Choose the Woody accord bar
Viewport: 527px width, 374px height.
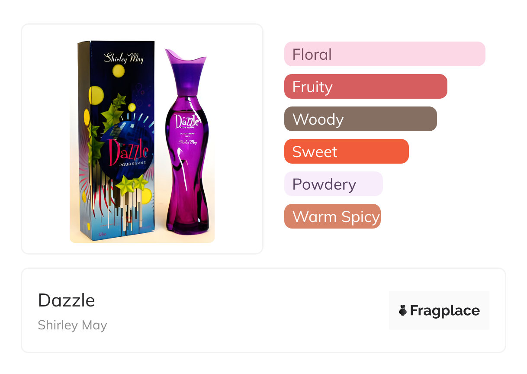tap(360, 119)
